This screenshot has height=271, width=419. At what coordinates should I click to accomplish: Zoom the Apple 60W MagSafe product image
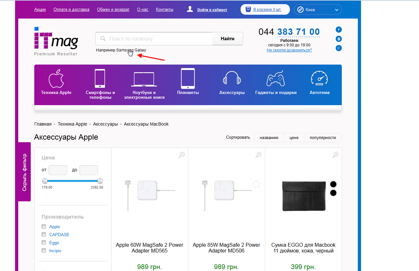click(182, 155)
